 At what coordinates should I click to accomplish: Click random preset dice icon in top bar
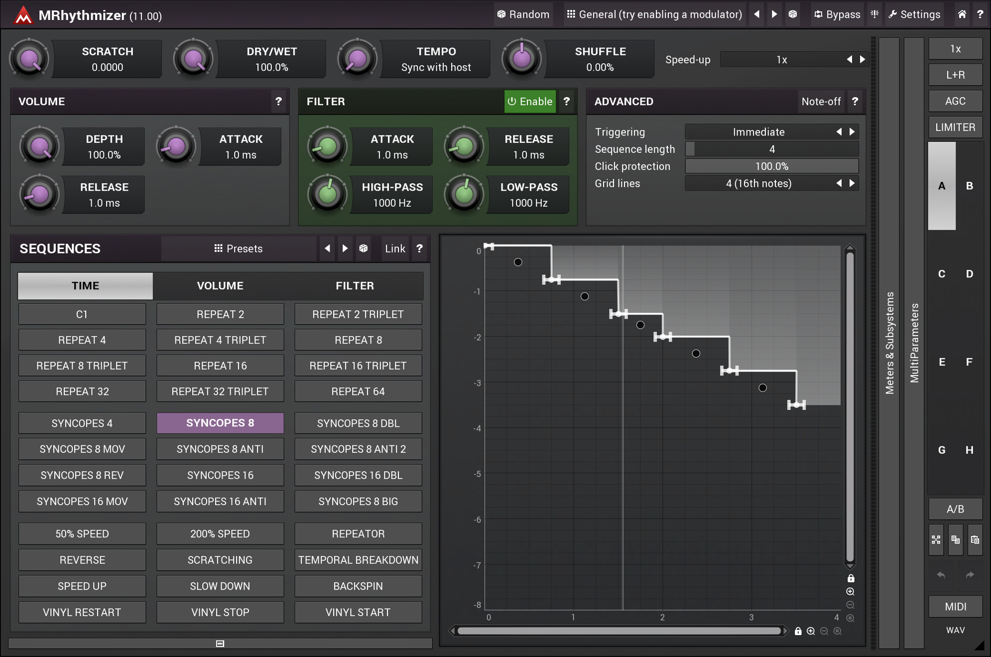pos(793,14)
